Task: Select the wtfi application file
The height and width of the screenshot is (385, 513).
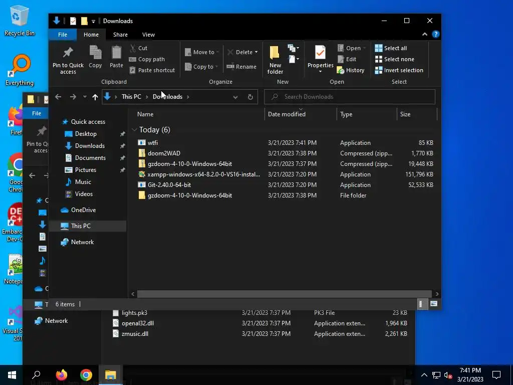Action: pyautogui.click(x=152, y=143)
